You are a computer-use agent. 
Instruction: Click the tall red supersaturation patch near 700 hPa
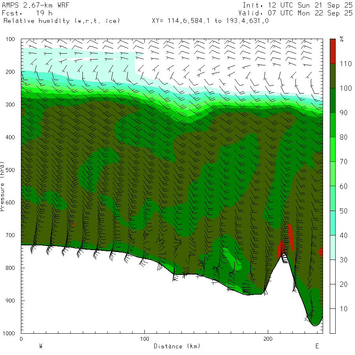click(290, 237)
